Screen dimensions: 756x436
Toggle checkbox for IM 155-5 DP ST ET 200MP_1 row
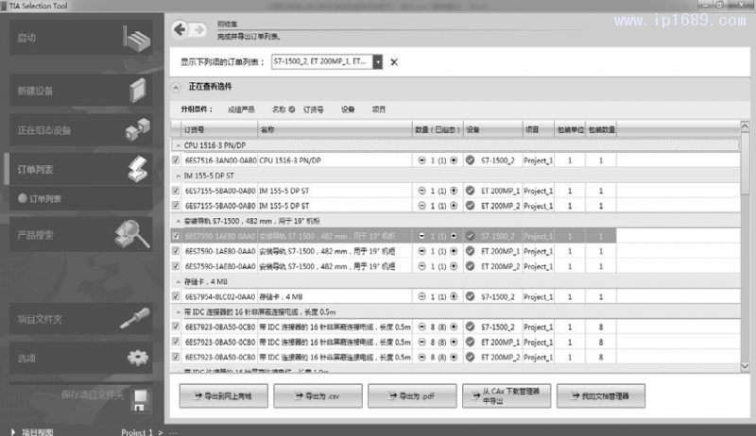click(176, 191)
